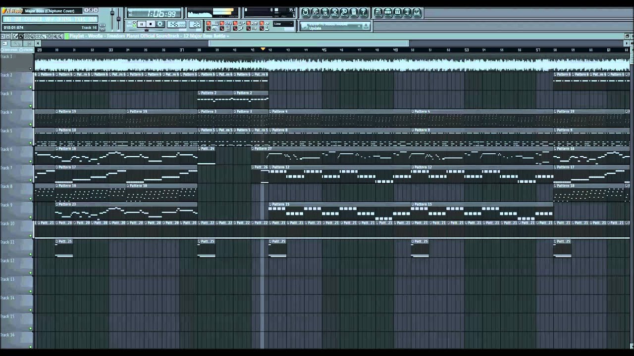Enable the STRETCH option in playlist
634x356 pixels.
tap(26, 50)
